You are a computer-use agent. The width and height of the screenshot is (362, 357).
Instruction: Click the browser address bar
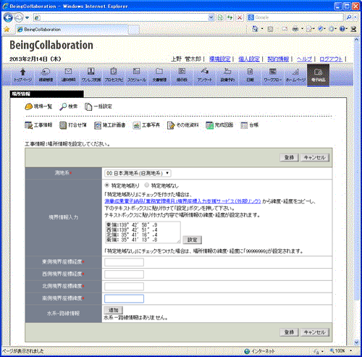124,17
